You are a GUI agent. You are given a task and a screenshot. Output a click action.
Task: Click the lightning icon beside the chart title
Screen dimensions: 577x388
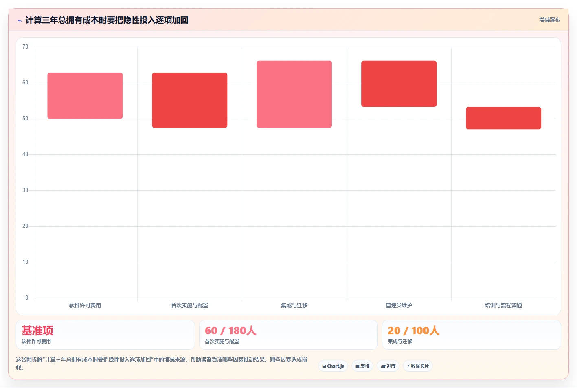point(19,20)
